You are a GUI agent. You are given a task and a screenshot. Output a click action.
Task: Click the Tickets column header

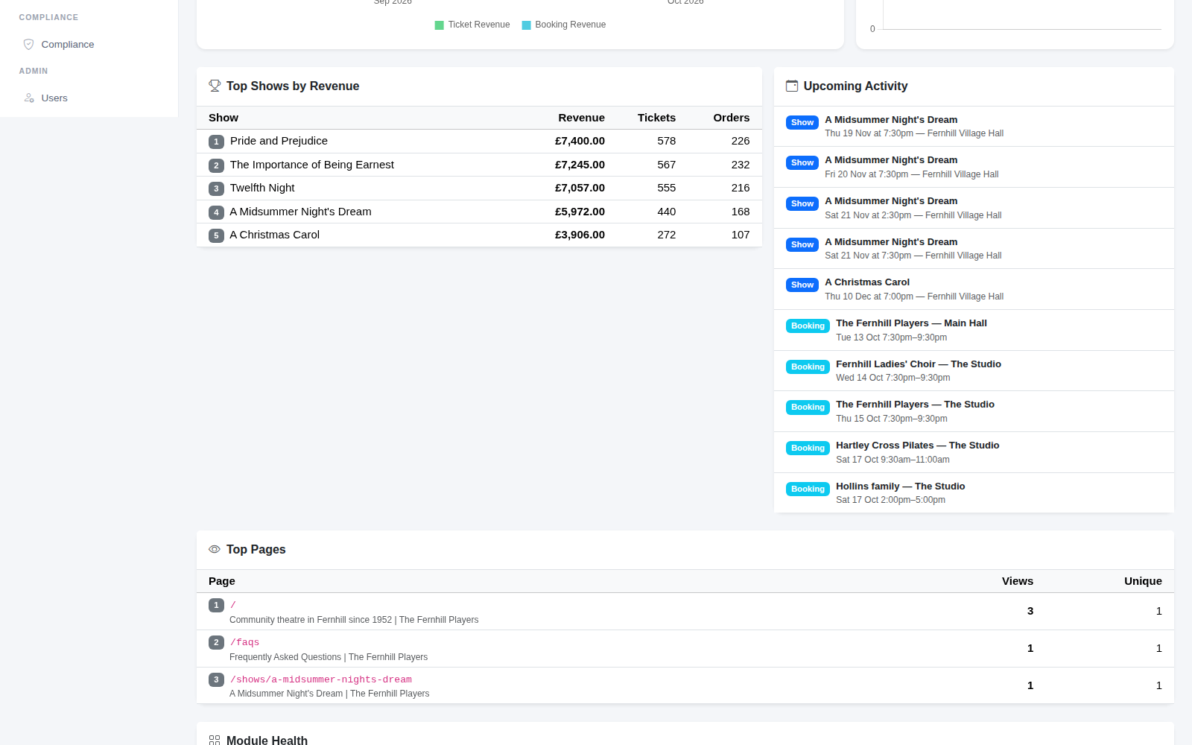pos(656,118)
